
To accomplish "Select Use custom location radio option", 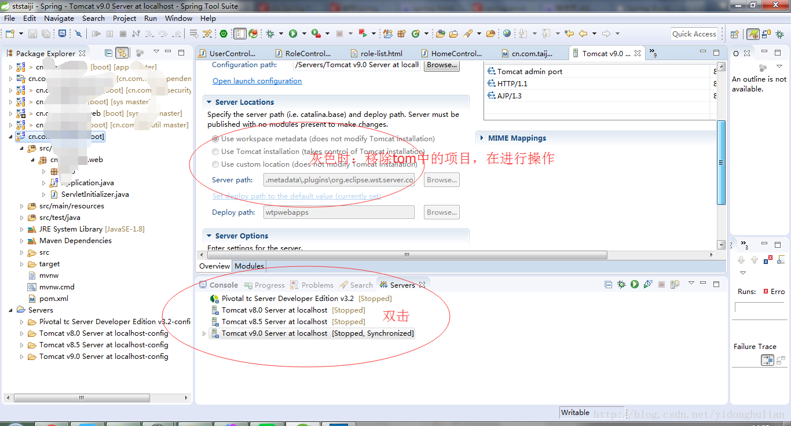I will tap(215, 164).
